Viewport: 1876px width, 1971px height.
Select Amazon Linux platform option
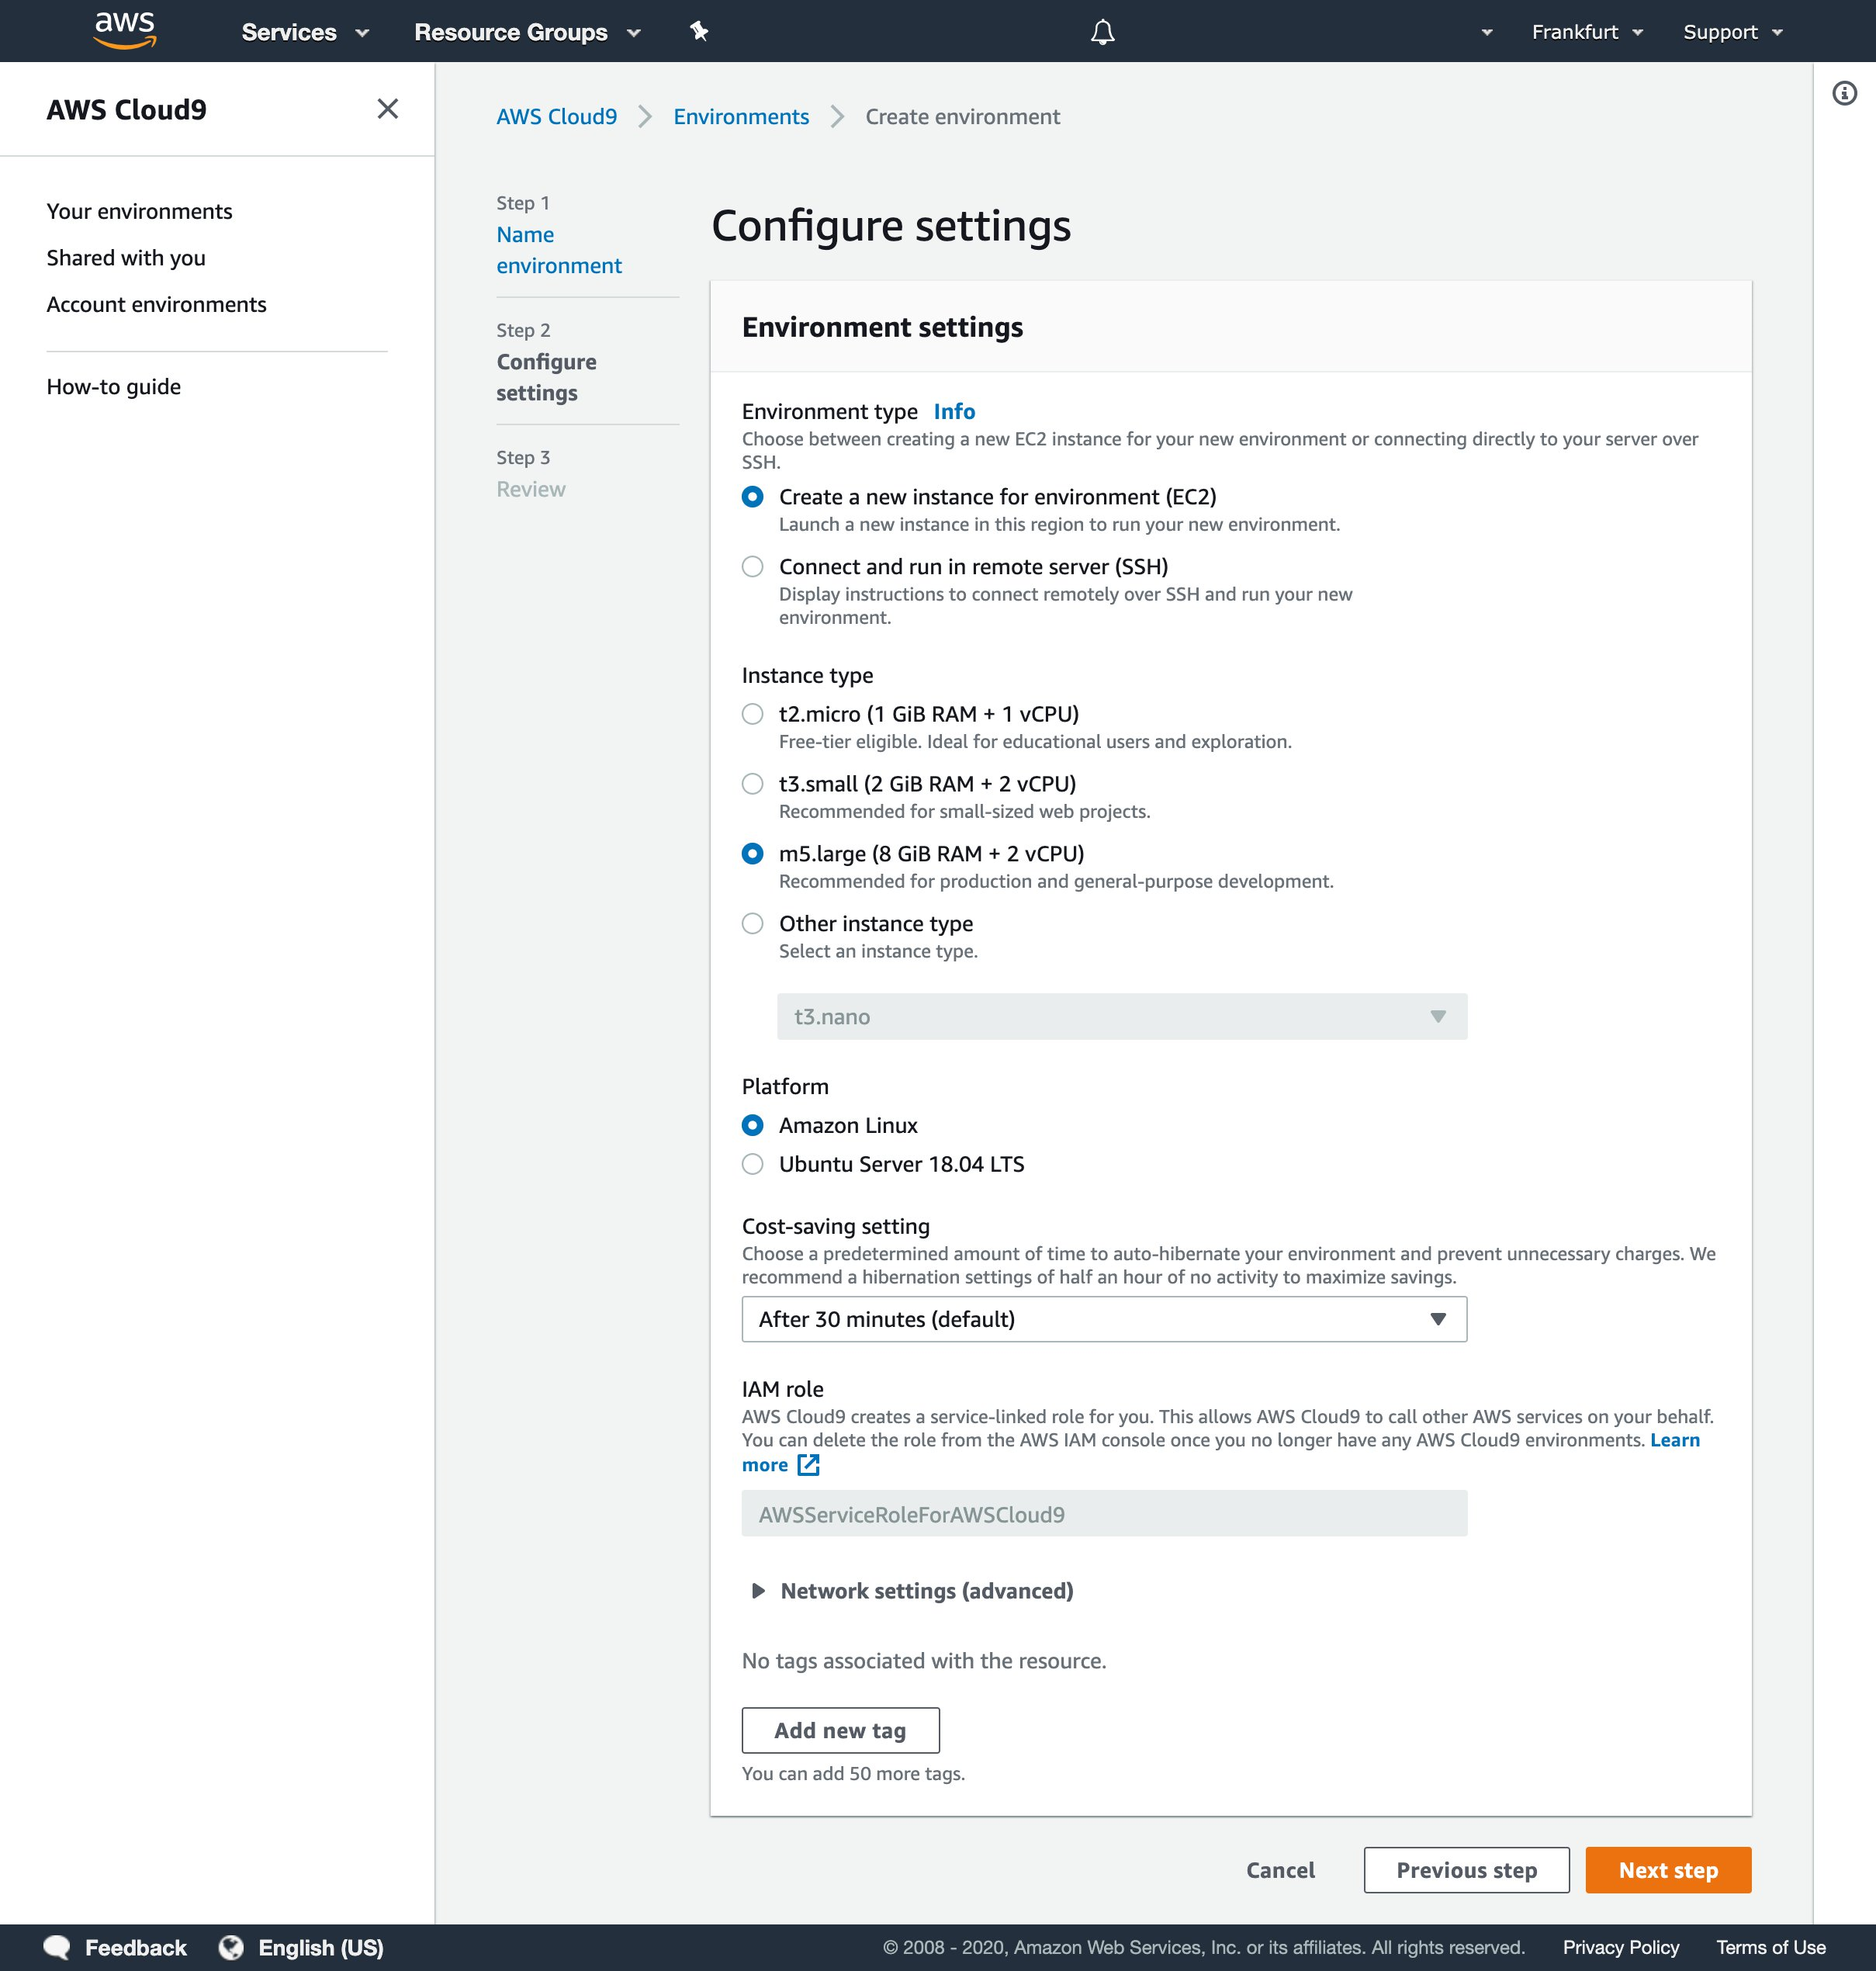(x=753, y=1124)
